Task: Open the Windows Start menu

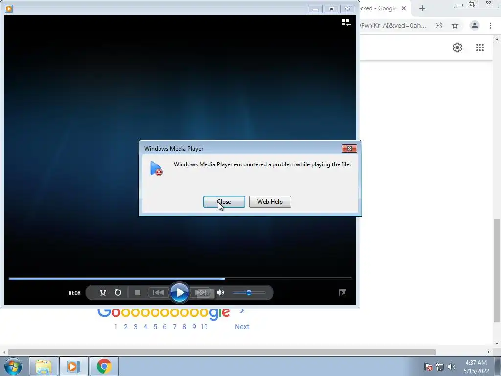Action: (13, 366)
